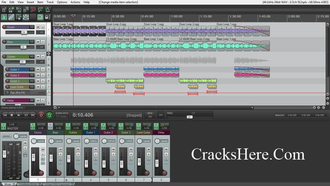Solo Lead Guitar in the track panel
330x186 pixels.
click(43, 87)
